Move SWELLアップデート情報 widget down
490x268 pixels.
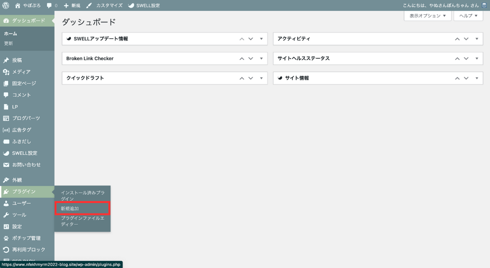251,39
